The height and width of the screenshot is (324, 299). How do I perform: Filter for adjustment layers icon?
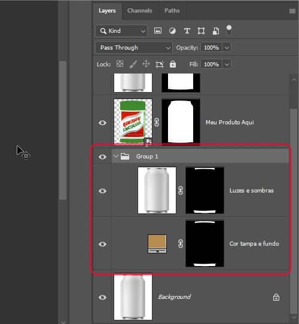click(172, 31)
